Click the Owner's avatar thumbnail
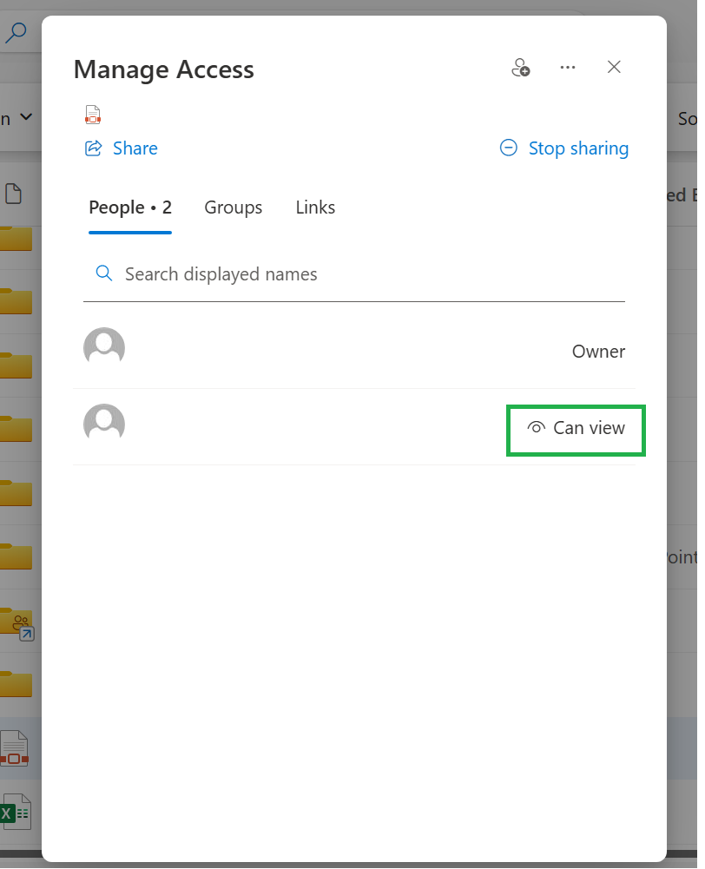This screenshot has width=705, height=869. [x=104, y=346]
